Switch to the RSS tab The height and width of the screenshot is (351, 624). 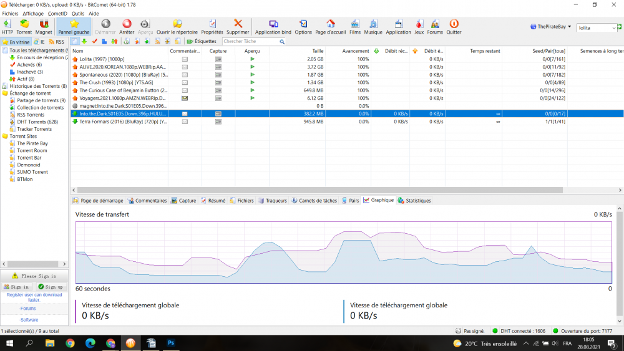coord(57,42)
